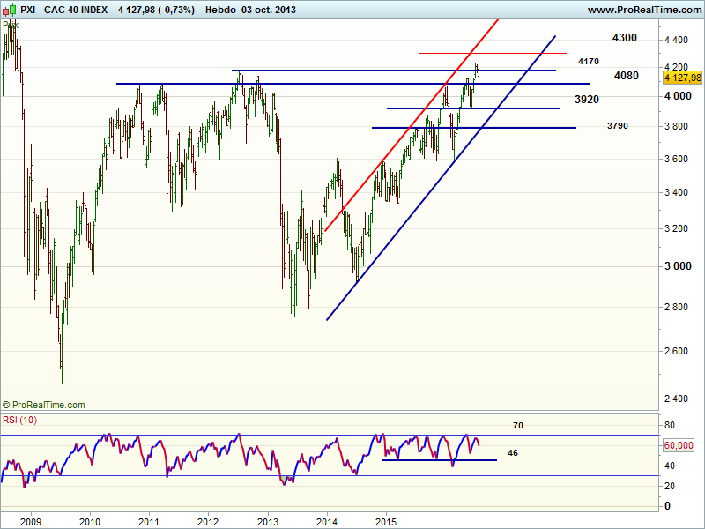Click the RSI value tag 60,000
The height and width of the screenshot is (529, 705).
click(680, 445)
